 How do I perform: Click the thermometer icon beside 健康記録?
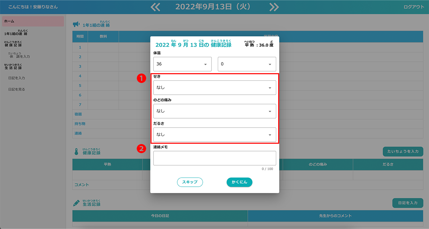(76, 151)
